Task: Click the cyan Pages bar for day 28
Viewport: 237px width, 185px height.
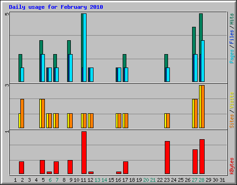Action: (x=203, y=61)
